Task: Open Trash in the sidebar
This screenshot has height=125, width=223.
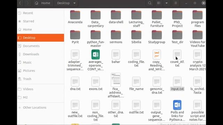Action: pyautogui.click(x=40, y=79)
